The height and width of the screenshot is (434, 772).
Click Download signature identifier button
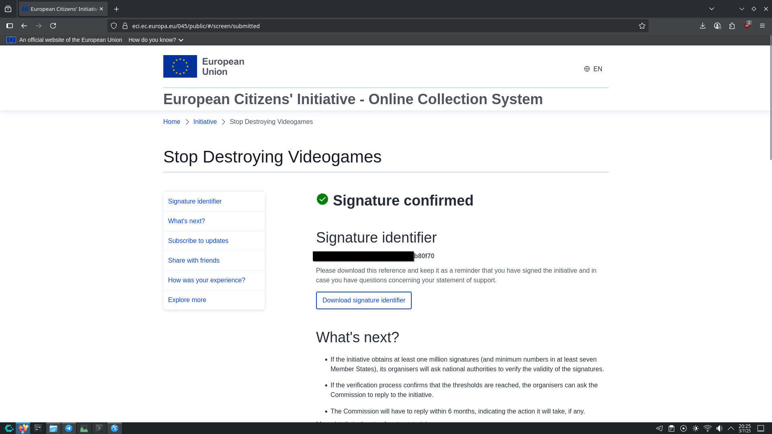[364, 300]
